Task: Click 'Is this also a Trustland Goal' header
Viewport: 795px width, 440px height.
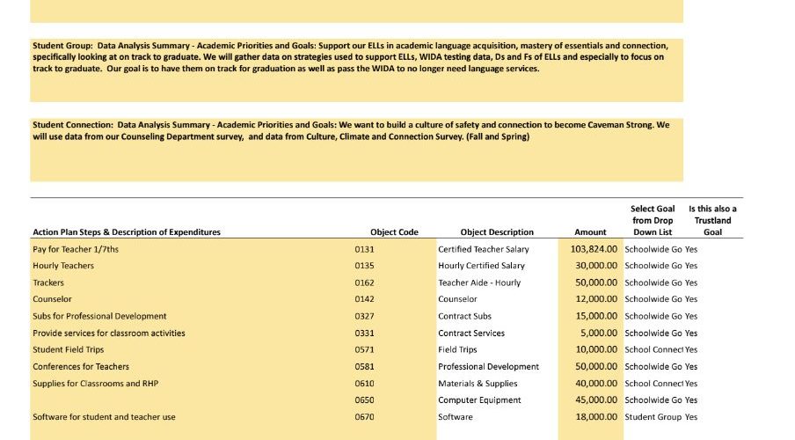Action: tap(712, 220)
